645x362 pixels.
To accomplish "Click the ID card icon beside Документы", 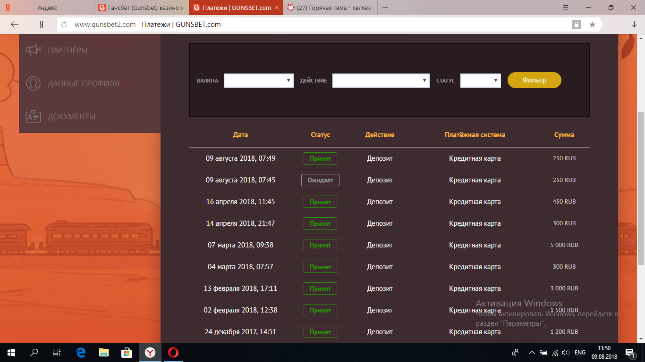I will [33, 116].
